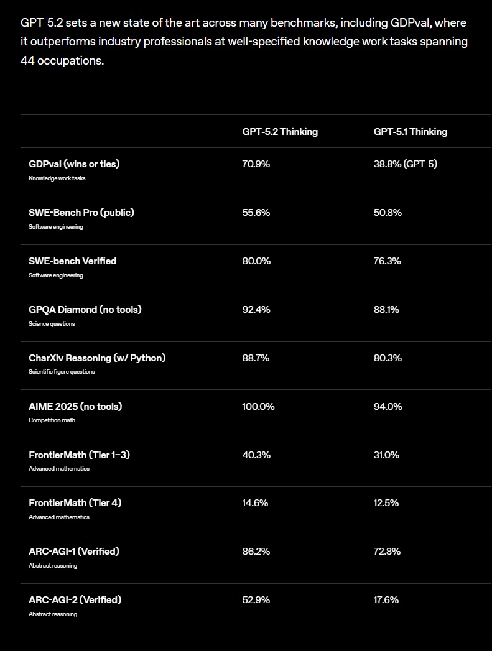Click the Knowledge work tasks subtitle

pos(57,178)
